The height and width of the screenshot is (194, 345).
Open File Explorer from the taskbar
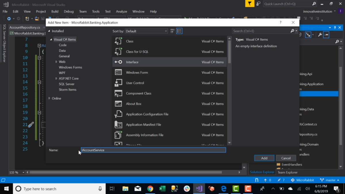pos(125,189)
